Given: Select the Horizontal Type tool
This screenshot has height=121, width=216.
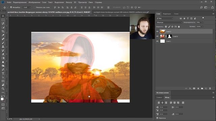Looking at the screenshot, I should [x=3, y=74].
